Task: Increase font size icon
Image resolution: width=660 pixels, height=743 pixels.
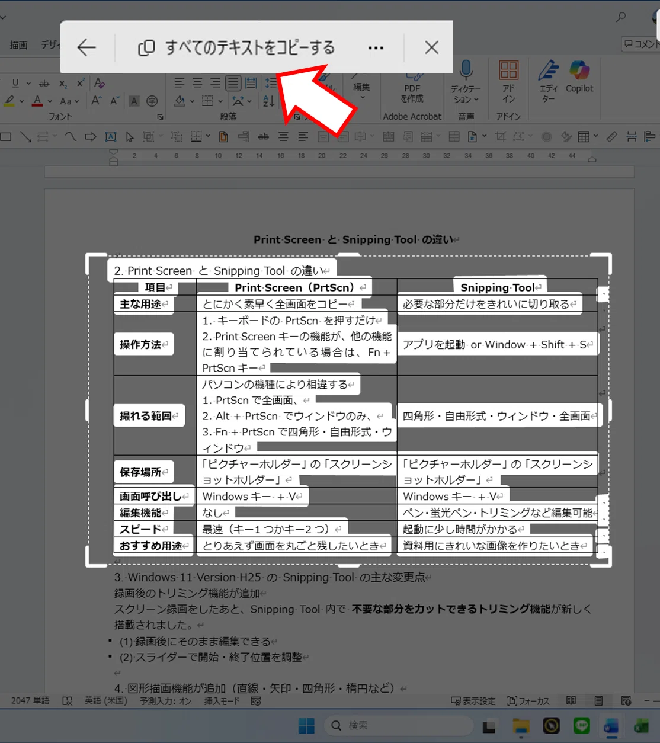Action: 96,101
